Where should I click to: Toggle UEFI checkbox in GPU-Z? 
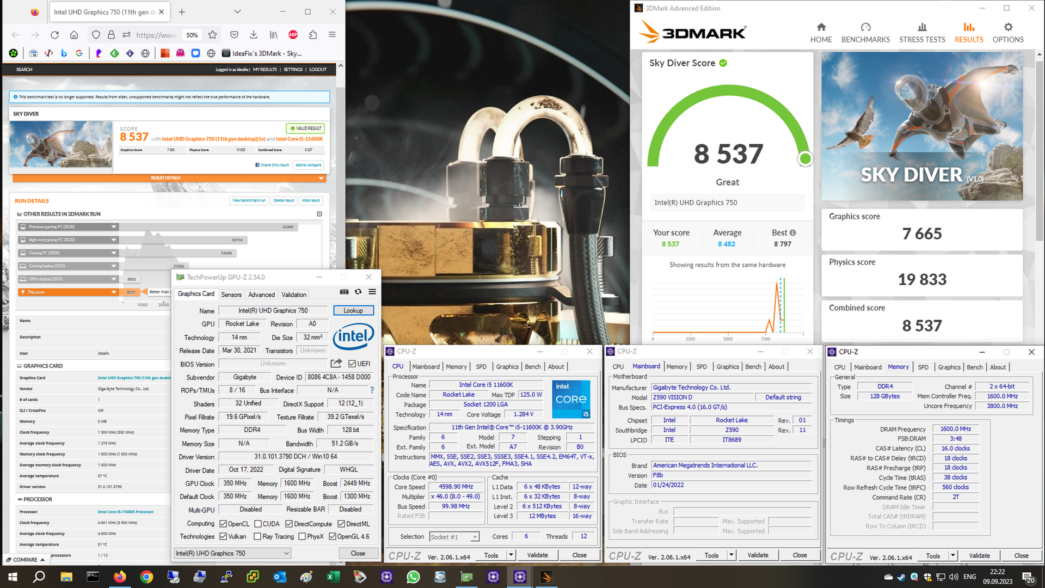click(352, 364)
